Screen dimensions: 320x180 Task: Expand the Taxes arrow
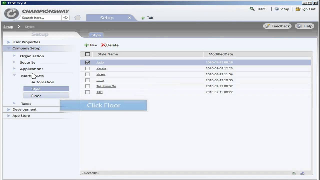(14, 103)
